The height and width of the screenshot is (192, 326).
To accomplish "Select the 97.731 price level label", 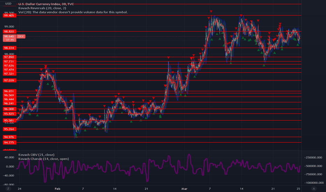I will tap(9, 62).
